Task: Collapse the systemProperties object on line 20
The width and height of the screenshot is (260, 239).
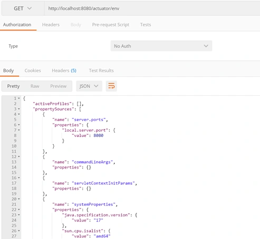Action: 19,199
